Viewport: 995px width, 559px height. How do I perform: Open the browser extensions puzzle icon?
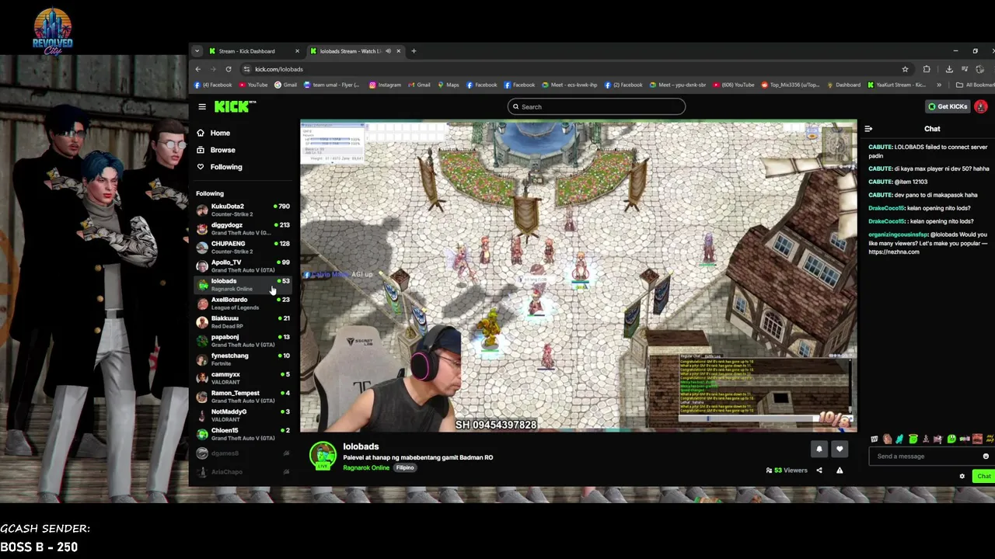tap(927, 69)
